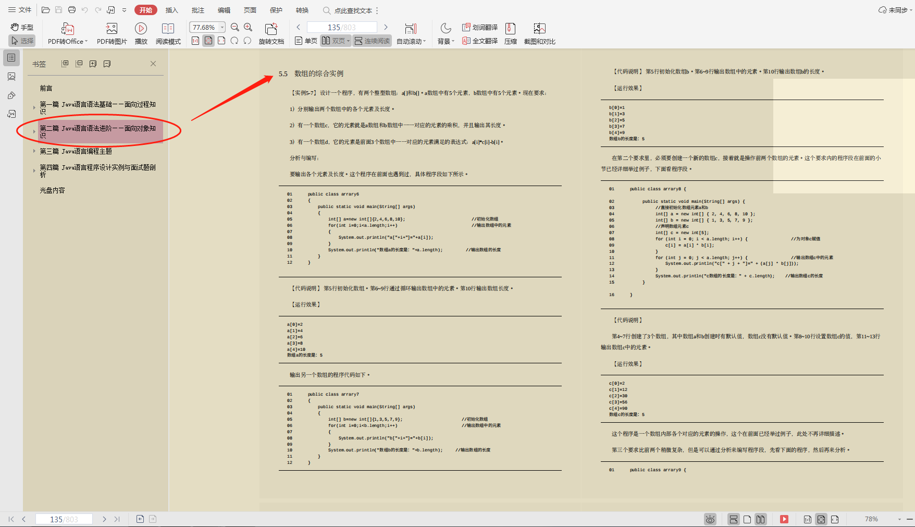Expand 第一篇 Java语言语法基础 bookmark
This screenshot has width=915, height=527.
[34, 108]
